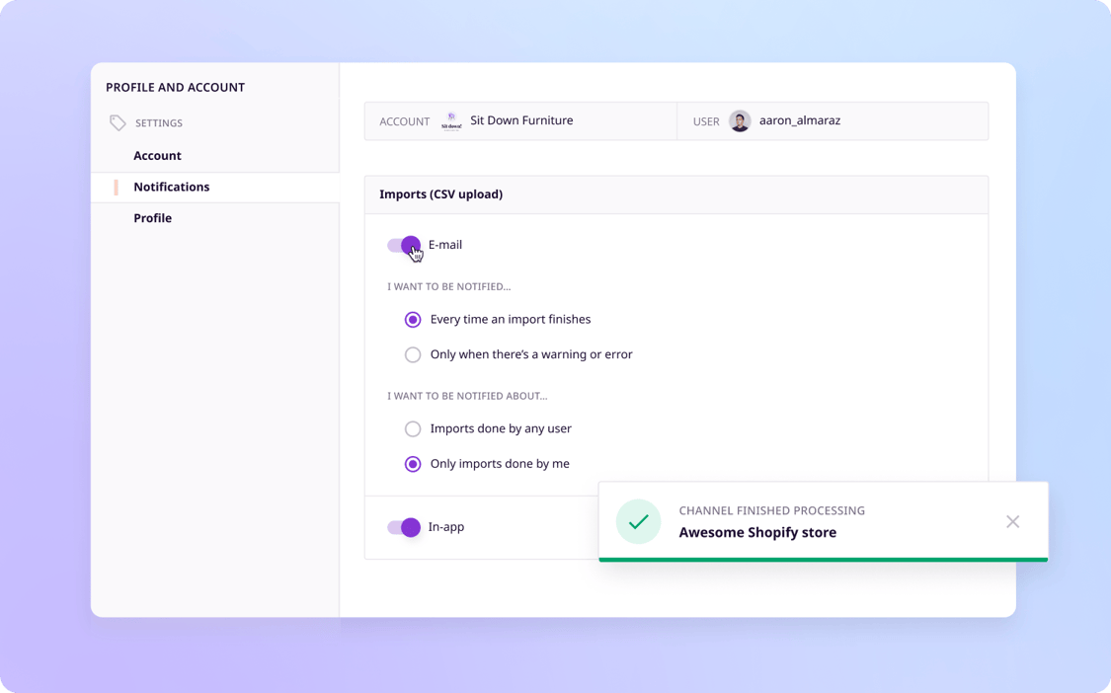Click the Sit Down Furniture account name
This screenshot has width=1111, height=693.
point(521,120)
